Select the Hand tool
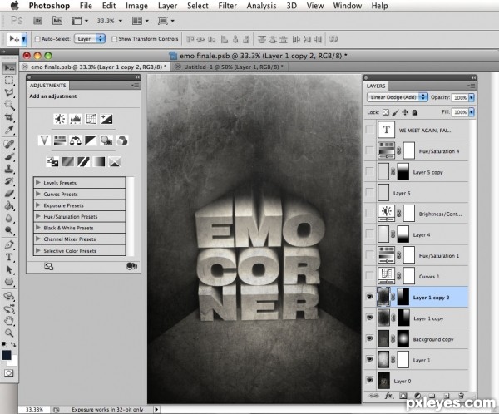Screen dimensions: 499x414 (9, 321)
